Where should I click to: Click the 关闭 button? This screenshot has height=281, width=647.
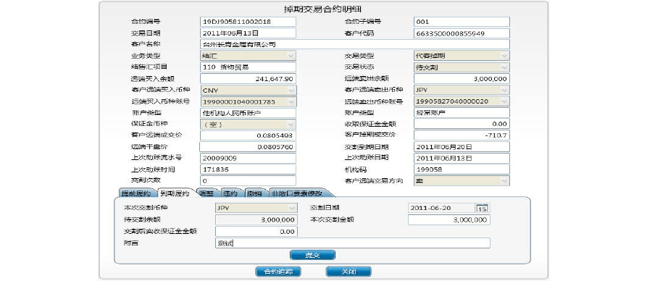click(348, 272)
